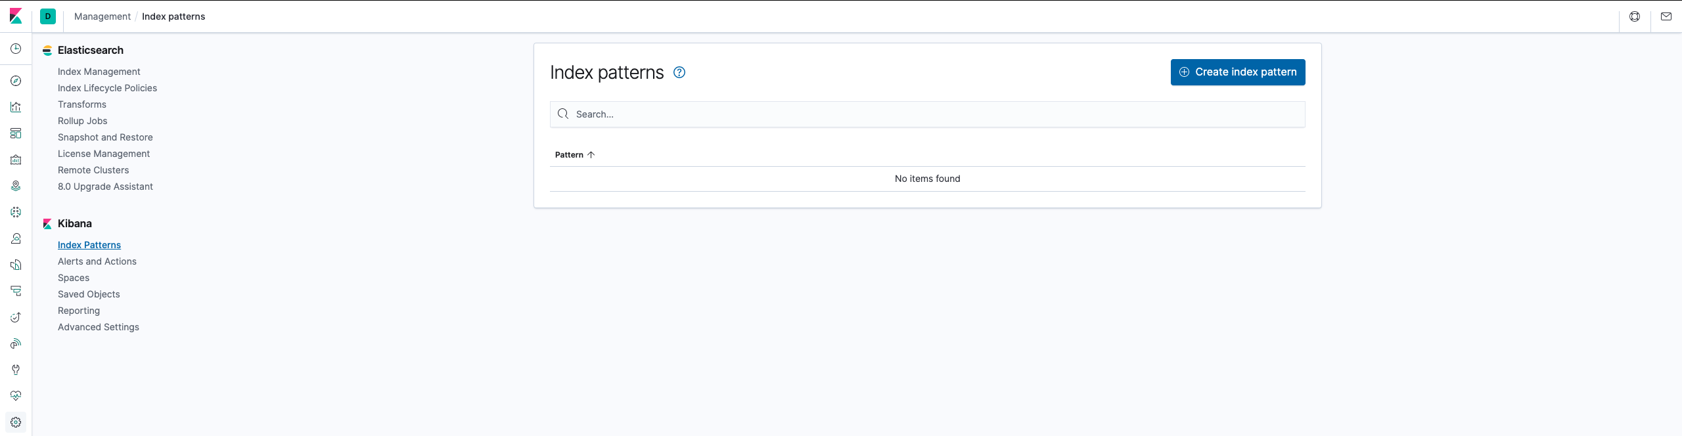
Task: Open Discover compass icon in sidebar
Action: tap(16, 81)
